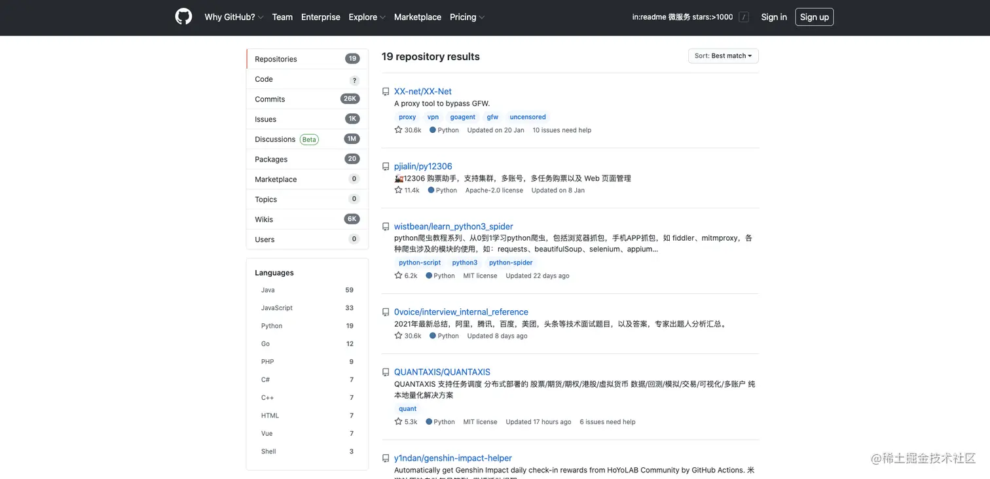The image size is (990, 479).
Task: Click the repo icon beside pjialin/py12306
Action: pyautogui.click(x=386, y=167)
